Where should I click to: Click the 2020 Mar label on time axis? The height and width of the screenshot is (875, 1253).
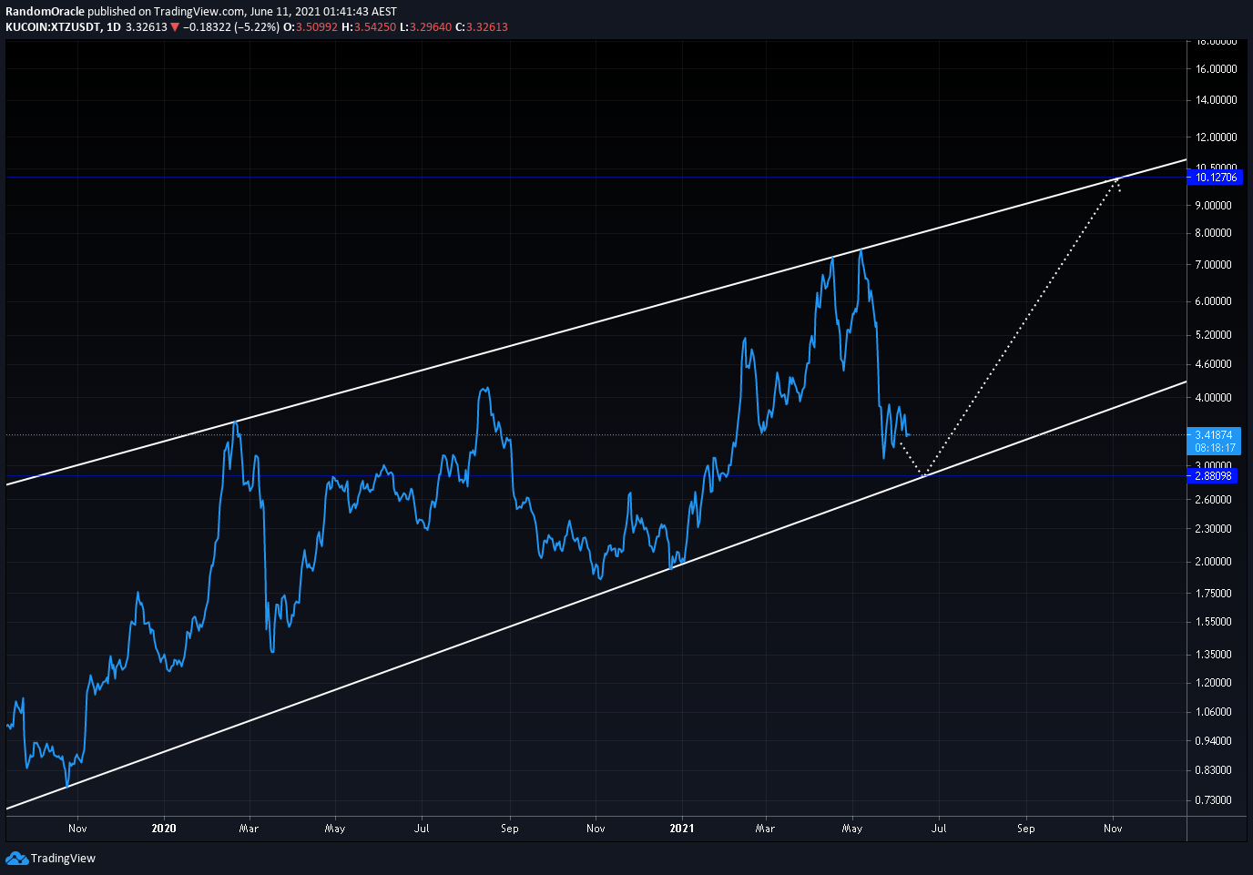[249, 829]
